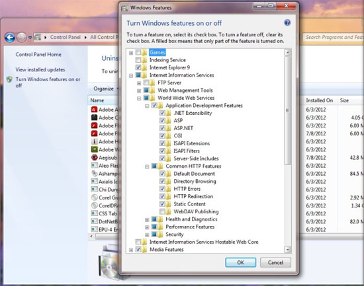
Task: Uncheck the CGI checkbox
Action: pos(162,135)
